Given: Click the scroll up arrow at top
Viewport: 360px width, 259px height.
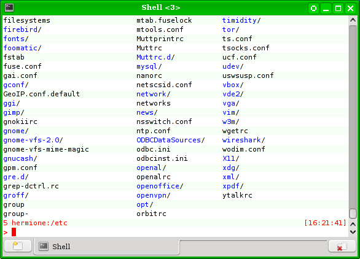Looking at the screenshot, I should point(353,20).
